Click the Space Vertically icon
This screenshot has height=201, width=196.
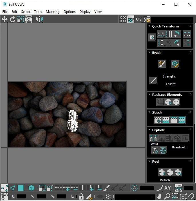click(187, 43)
